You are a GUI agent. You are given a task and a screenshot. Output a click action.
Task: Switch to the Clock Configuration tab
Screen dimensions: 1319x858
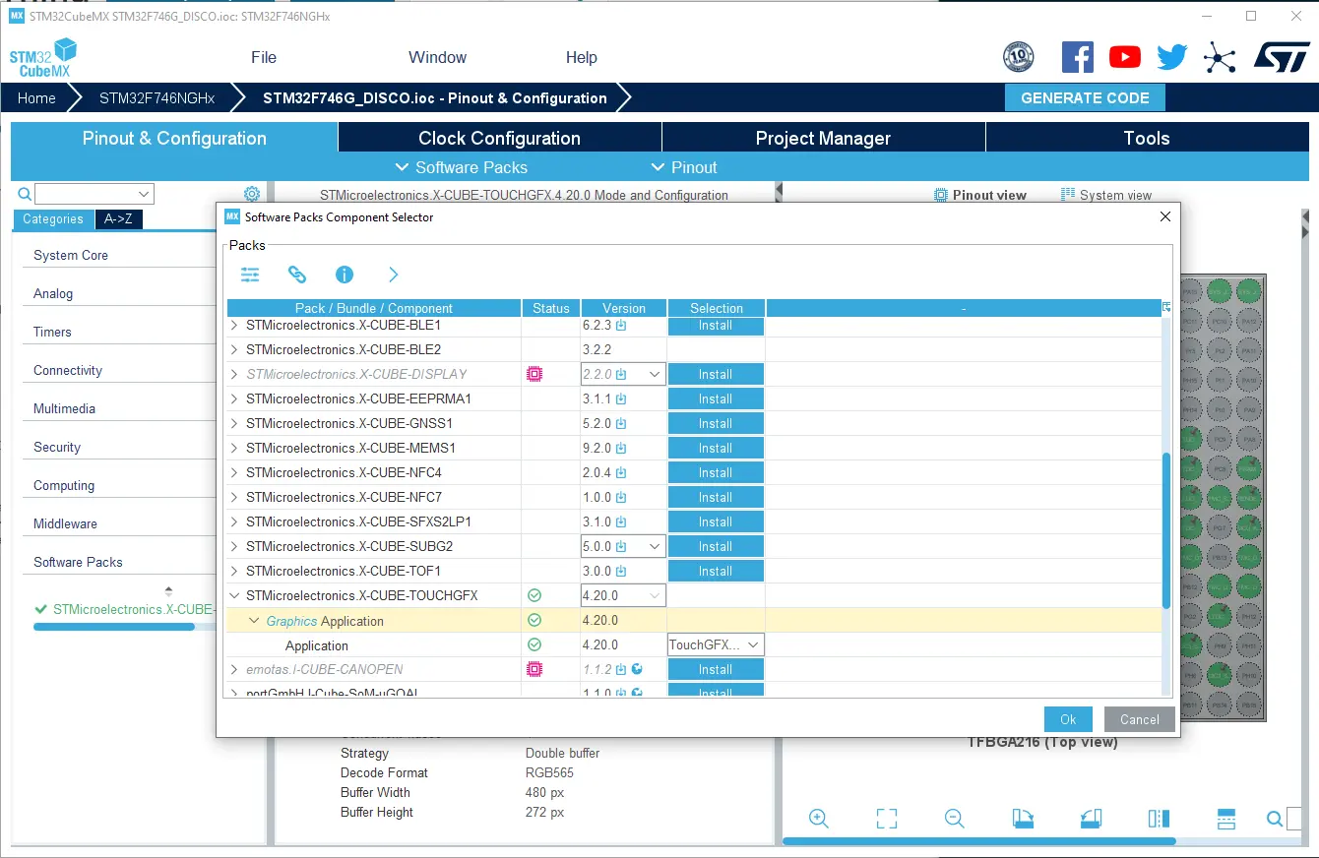(x=499, y=138)
